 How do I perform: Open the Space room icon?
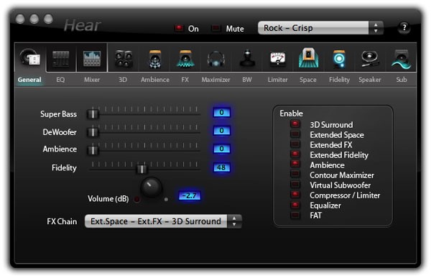pos(309,57)
